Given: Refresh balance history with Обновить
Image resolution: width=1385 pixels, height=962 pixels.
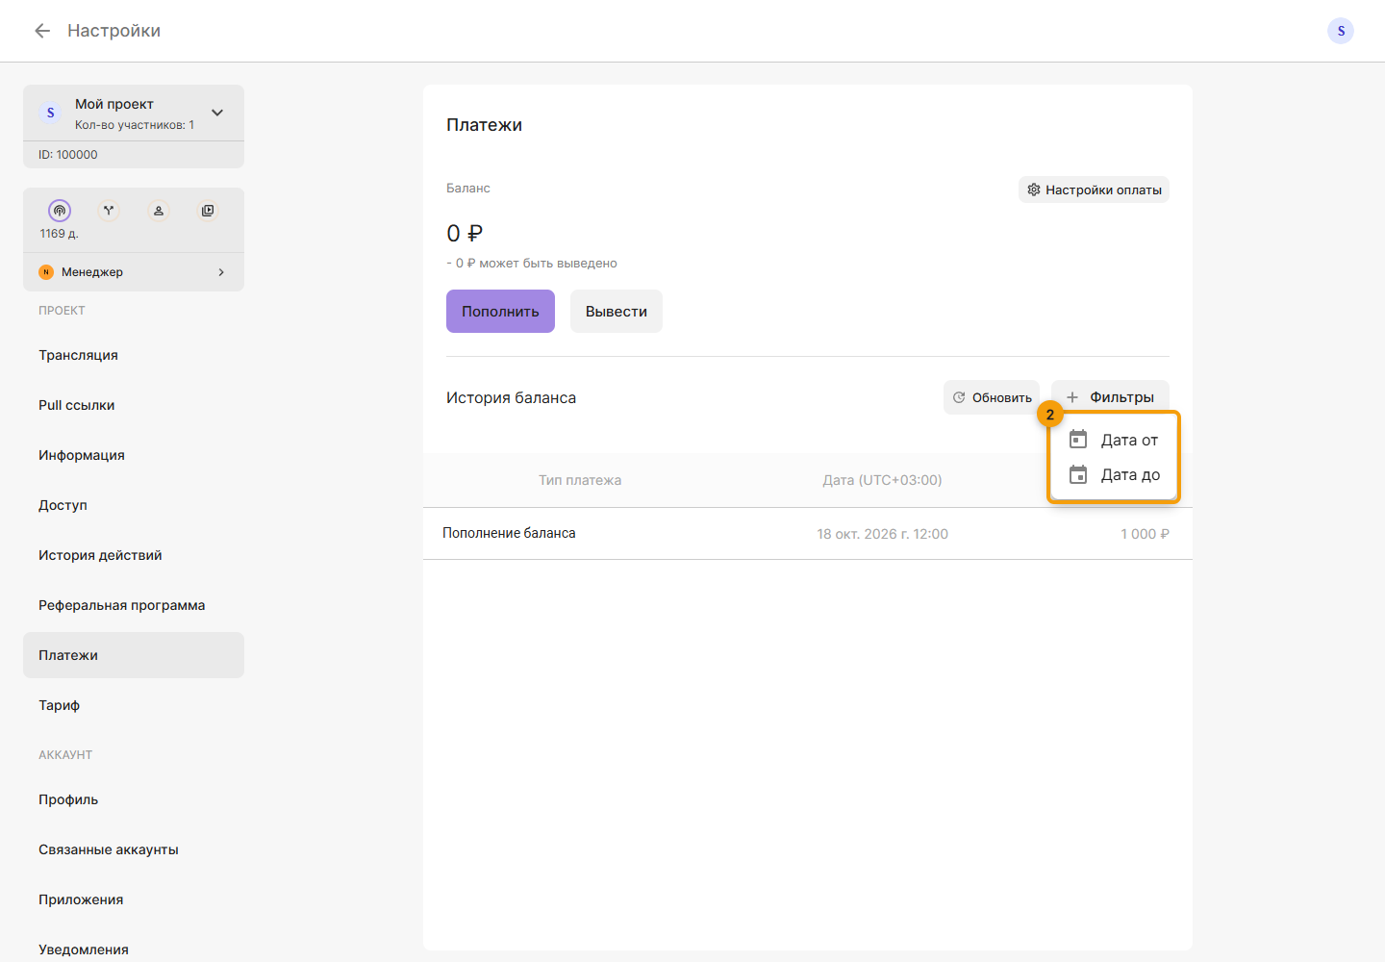Looking at the screenshot, I should tap(992, 397).
